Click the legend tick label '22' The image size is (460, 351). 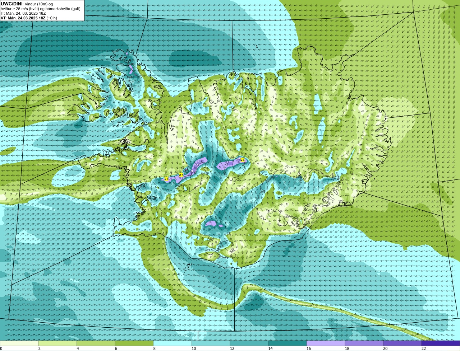pos(424,348)
